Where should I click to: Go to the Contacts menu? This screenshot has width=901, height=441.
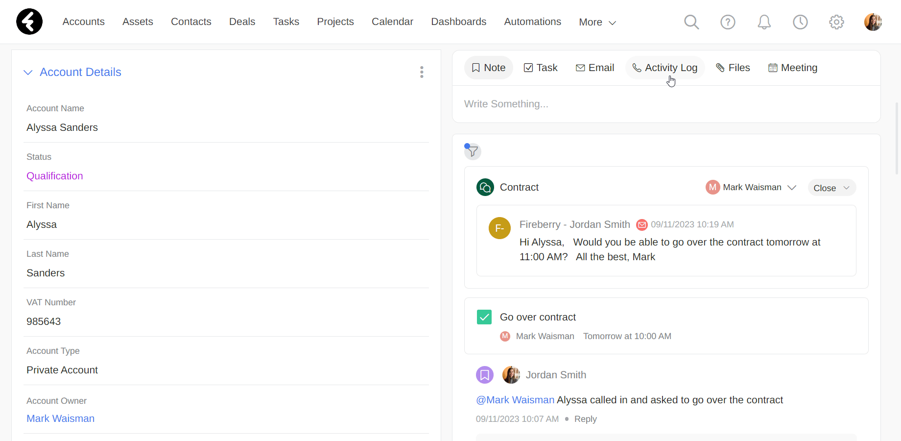coord(191,22)
